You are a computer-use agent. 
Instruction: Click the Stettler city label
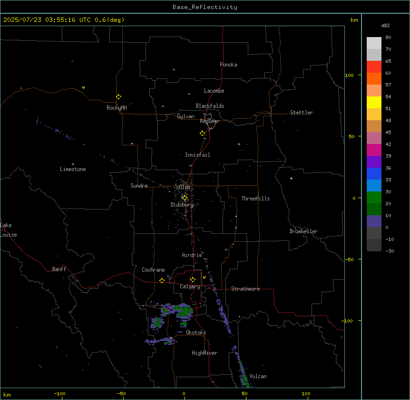(302, 113)
